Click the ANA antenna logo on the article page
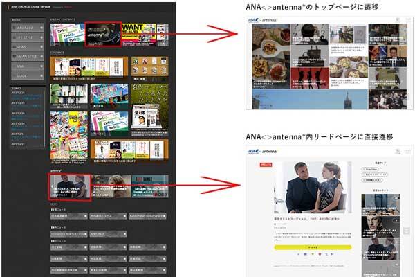 click(x=263, y=152)
